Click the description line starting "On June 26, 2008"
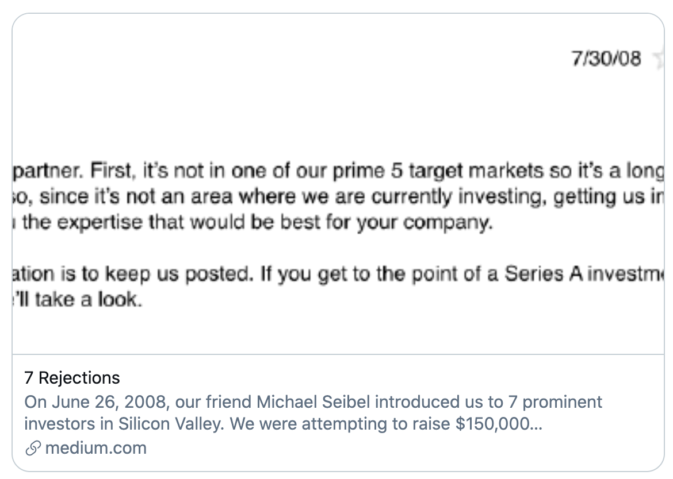 [x=313, y=402]
